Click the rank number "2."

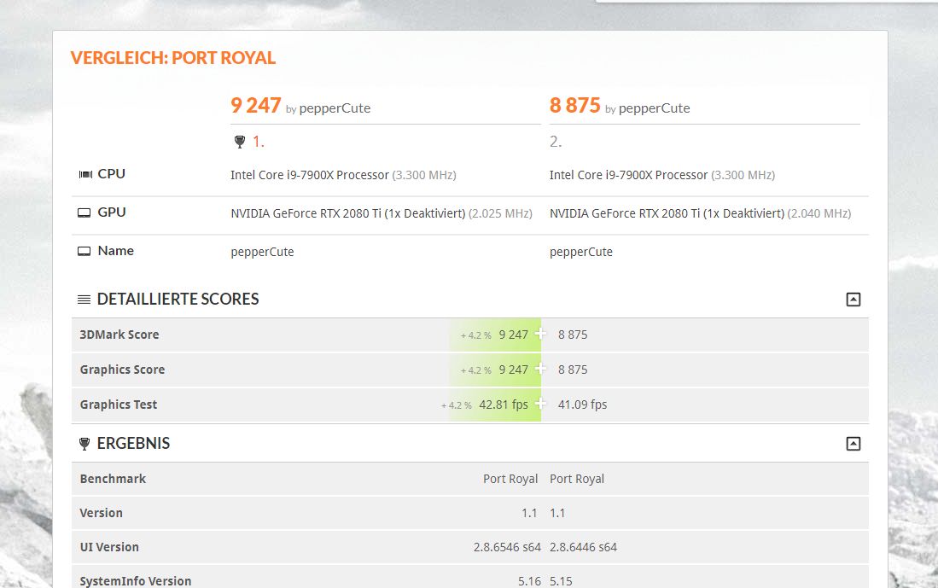point(556,142)
